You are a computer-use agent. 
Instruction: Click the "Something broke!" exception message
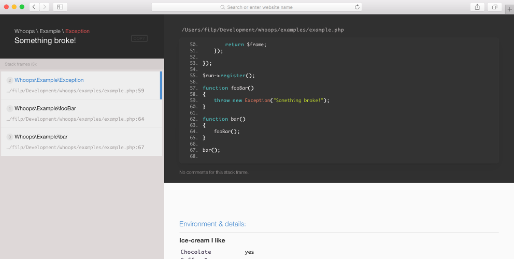pos(45,40)
